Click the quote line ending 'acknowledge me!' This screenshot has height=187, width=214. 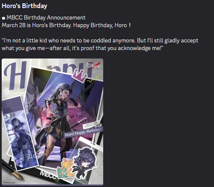(82, 48)
